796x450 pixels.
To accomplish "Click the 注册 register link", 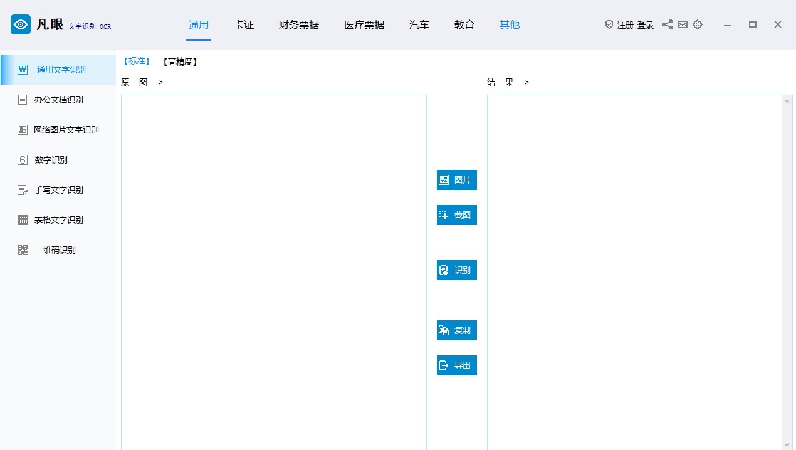I will pyautogui.click(x=626, y=25).
